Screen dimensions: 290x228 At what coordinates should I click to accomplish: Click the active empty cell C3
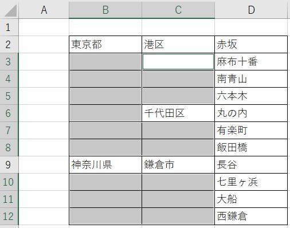(178, 62)
